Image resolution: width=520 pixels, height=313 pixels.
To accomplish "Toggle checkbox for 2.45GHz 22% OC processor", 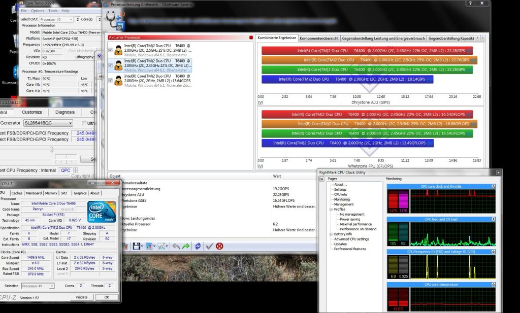I will 110,65.
